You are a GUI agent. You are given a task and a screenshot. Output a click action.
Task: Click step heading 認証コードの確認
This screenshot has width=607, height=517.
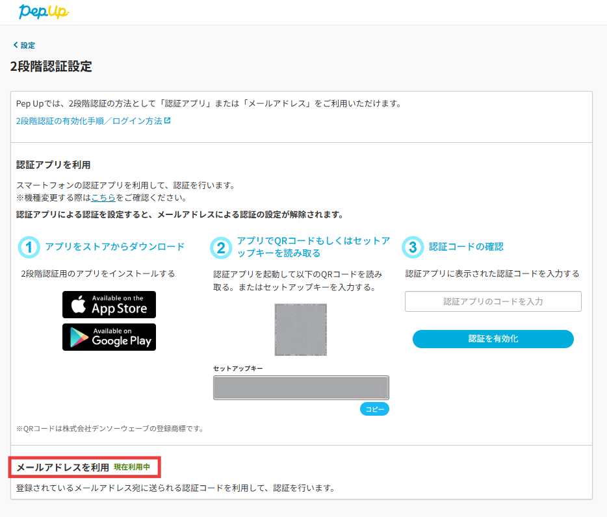click(x=466, y=247)
